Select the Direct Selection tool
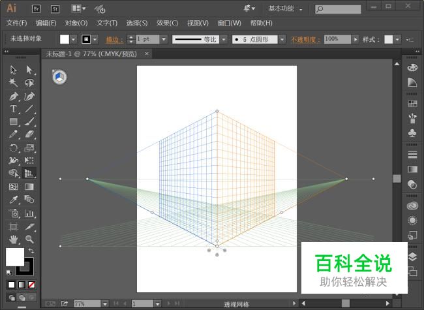 (x=29, y=70)
